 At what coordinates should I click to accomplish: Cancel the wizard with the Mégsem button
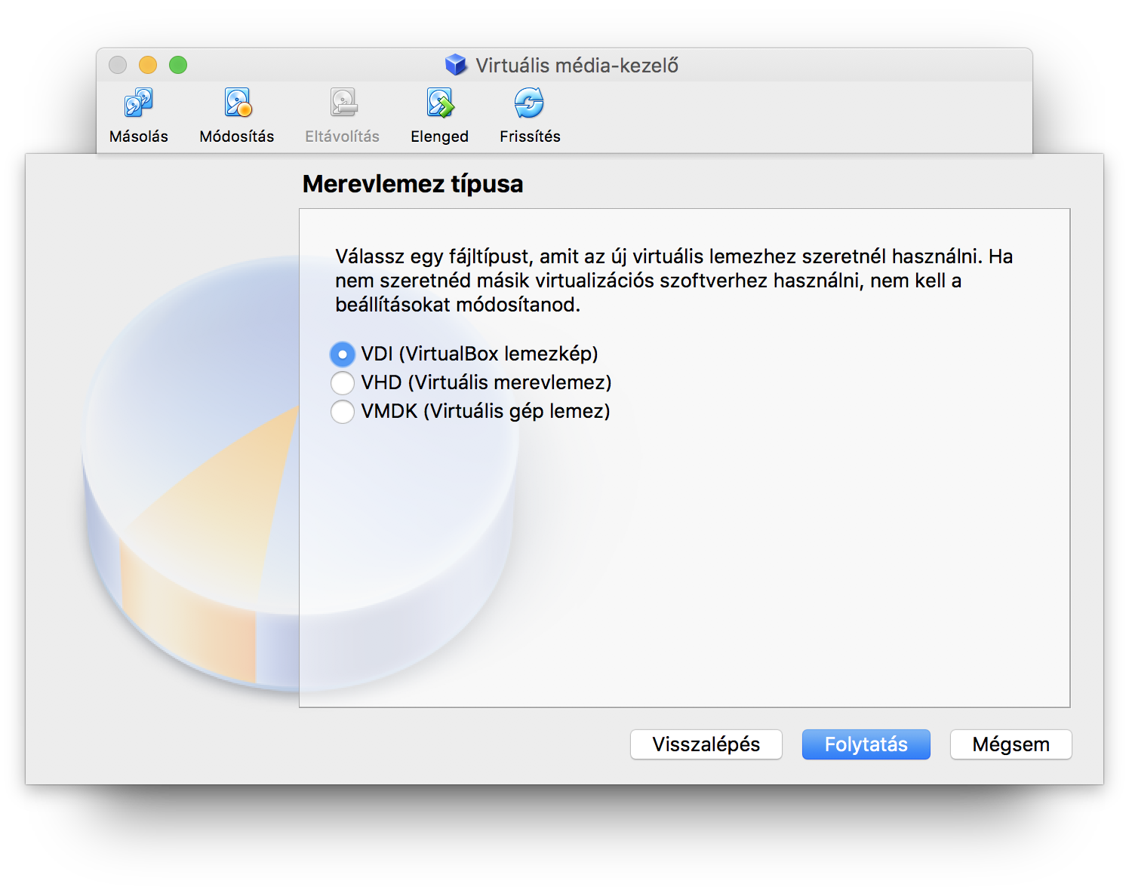1011,744
